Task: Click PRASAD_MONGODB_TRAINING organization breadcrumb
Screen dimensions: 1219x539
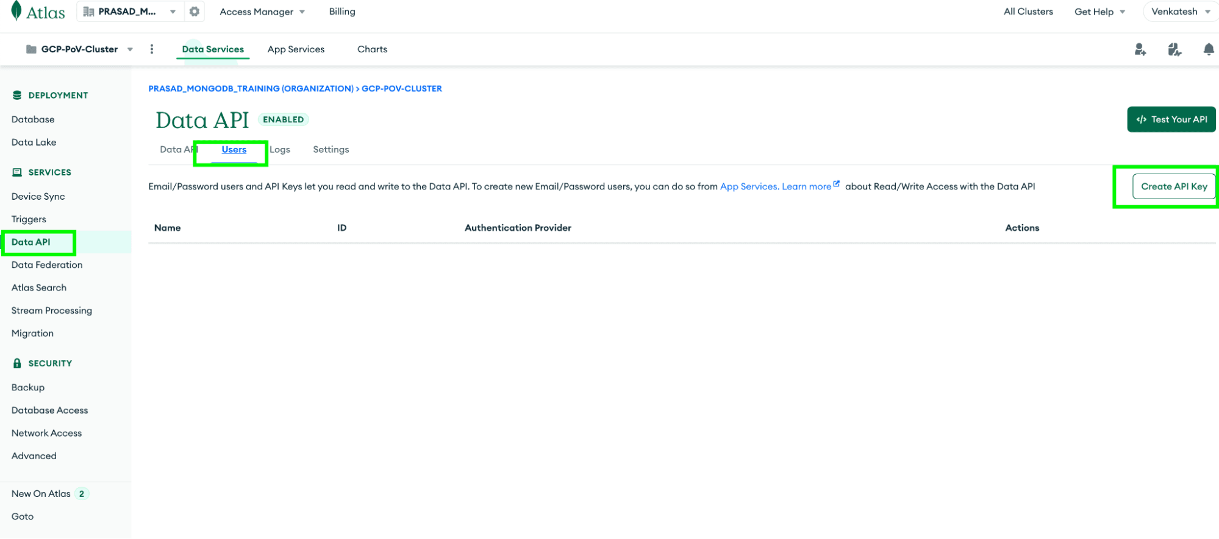Action: 251,88
